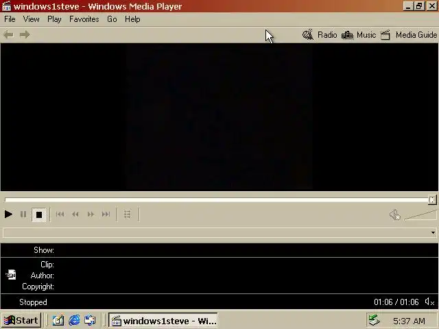
Task: Click the Play button
Action: [x=9, y=215]
